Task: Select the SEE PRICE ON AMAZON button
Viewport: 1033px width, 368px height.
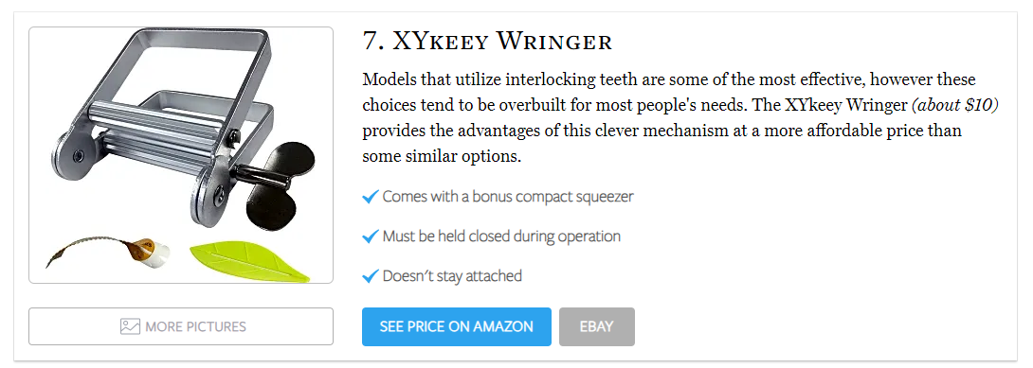Action: tap(457, 326)
